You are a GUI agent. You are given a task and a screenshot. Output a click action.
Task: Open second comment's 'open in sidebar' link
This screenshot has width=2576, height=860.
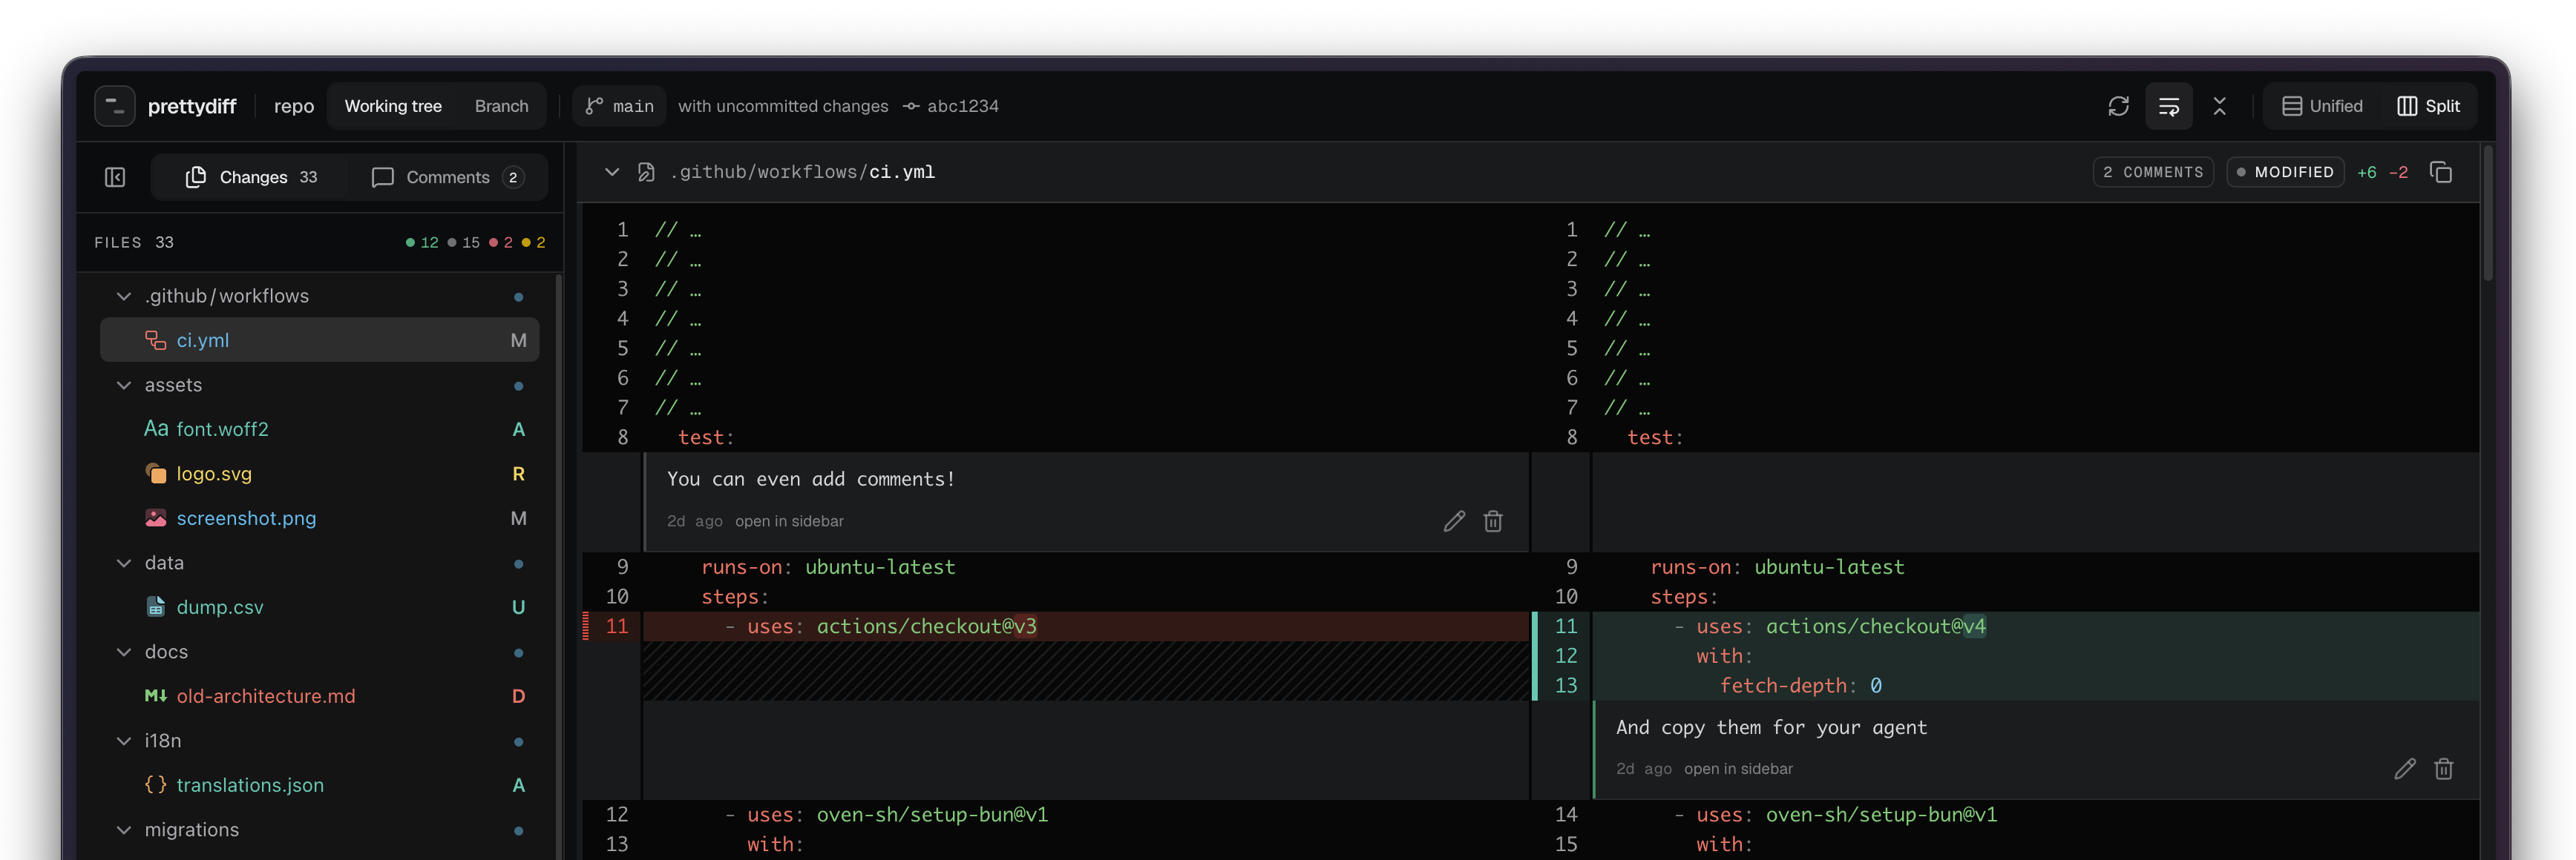click(x=1738, y=768)
